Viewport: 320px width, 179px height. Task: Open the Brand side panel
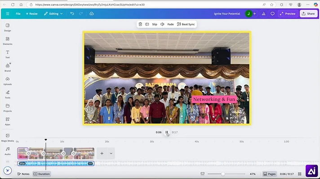(8, 68)
